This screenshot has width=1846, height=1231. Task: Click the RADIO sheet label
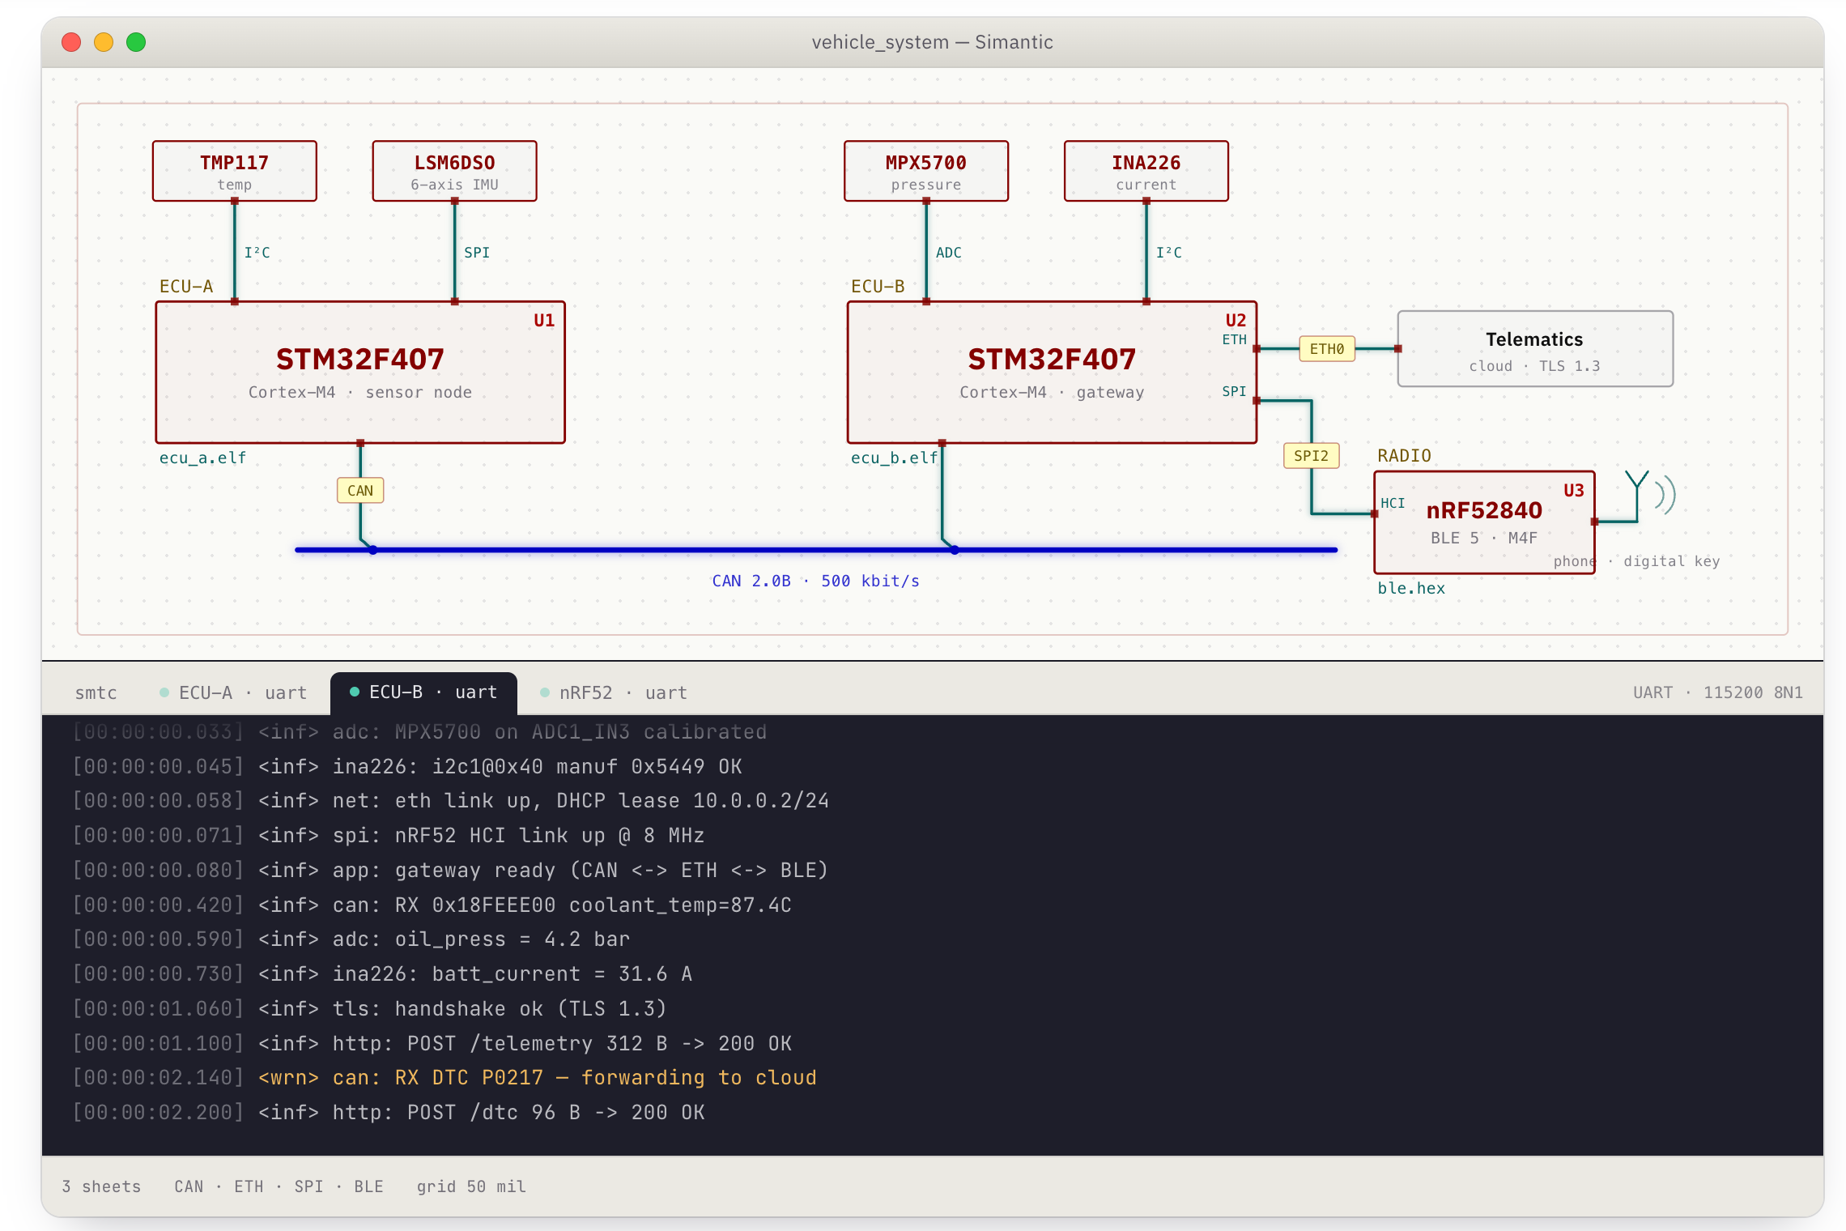1405,456
